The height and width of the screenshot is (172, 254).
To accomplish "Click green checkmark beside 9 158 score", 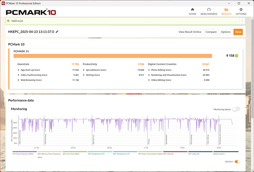I will 237,56.
